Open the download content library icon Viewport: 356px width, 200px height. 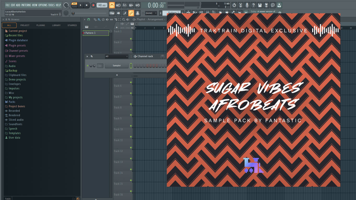coord(279,5)
